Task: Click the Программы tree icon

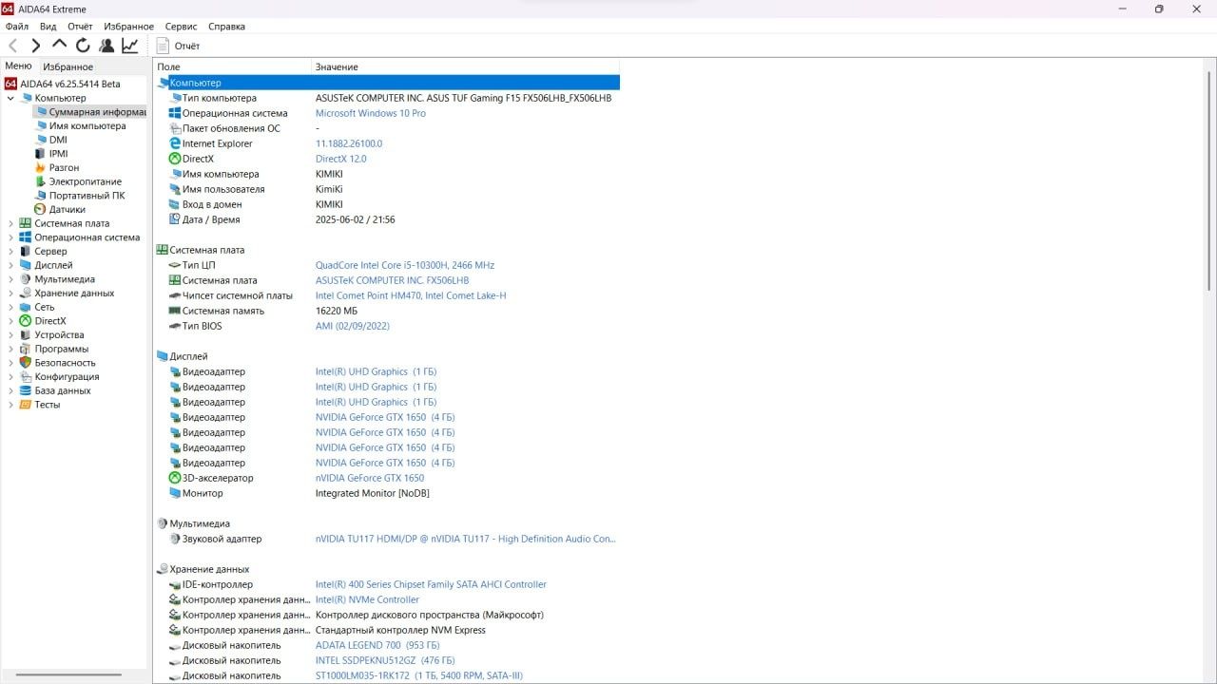Action: tap(26, 349)
